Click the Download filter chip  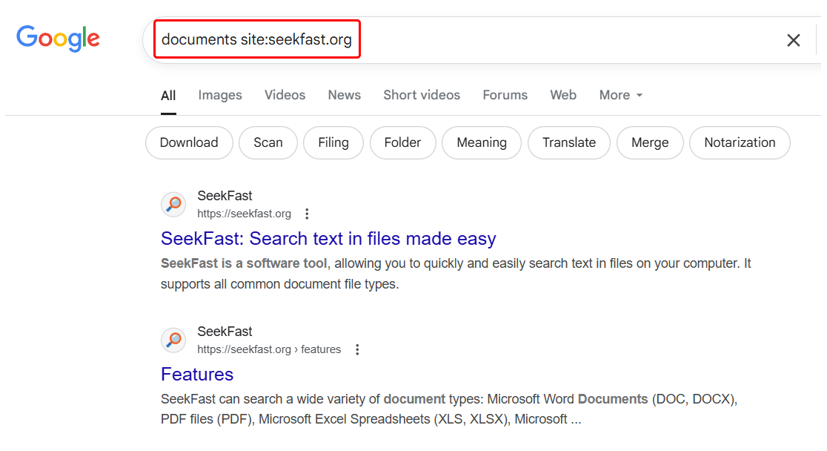click(x=189, y=142)
